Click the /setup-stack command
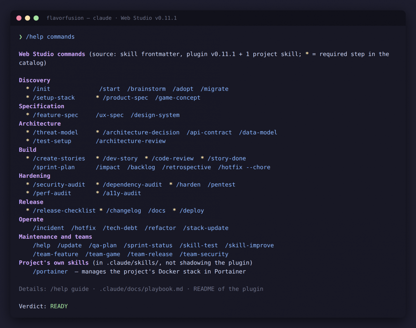The image size is (416, 328). tap(54, 98)
